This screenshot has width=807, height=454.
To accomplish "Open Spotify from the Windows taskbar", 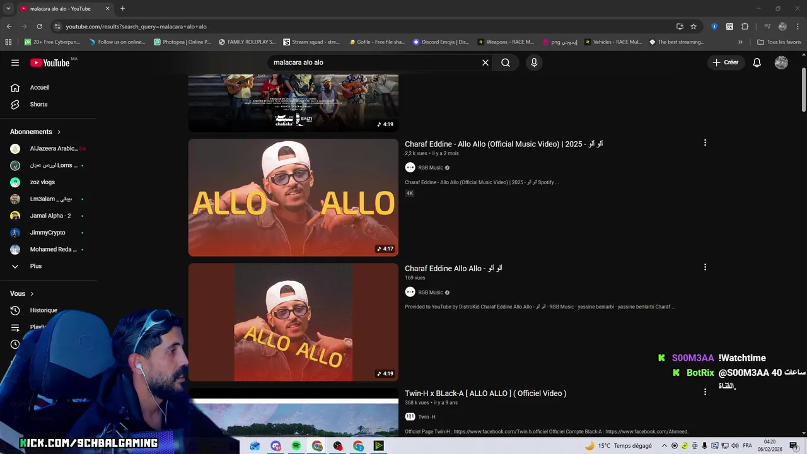I will click(x=296, y=446).
